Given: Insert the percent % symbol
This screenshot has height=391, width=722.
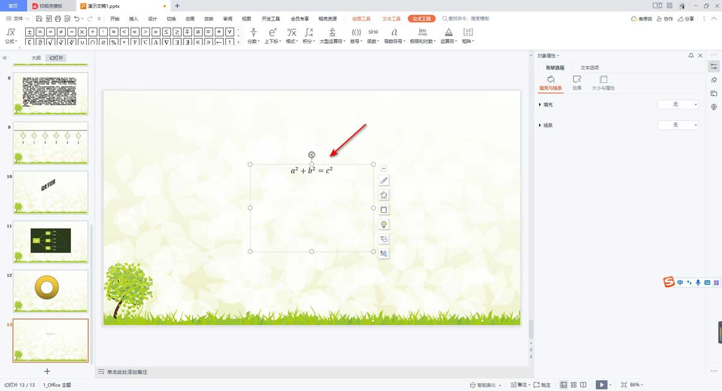Looking at the screenshot, I should pos(114,42).
